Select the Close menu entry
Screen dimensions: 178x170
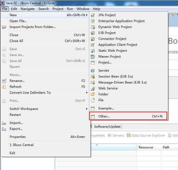(45, 35)
